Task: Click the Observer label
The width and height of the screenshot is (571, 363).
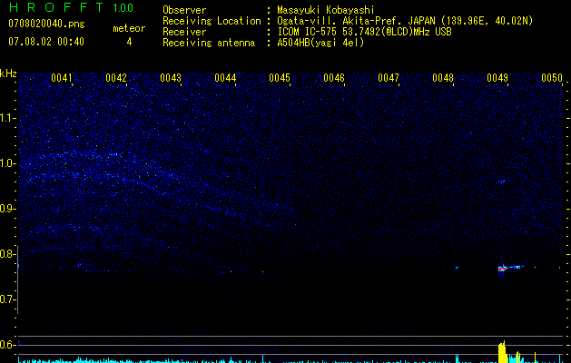Action: click(184, 10)
